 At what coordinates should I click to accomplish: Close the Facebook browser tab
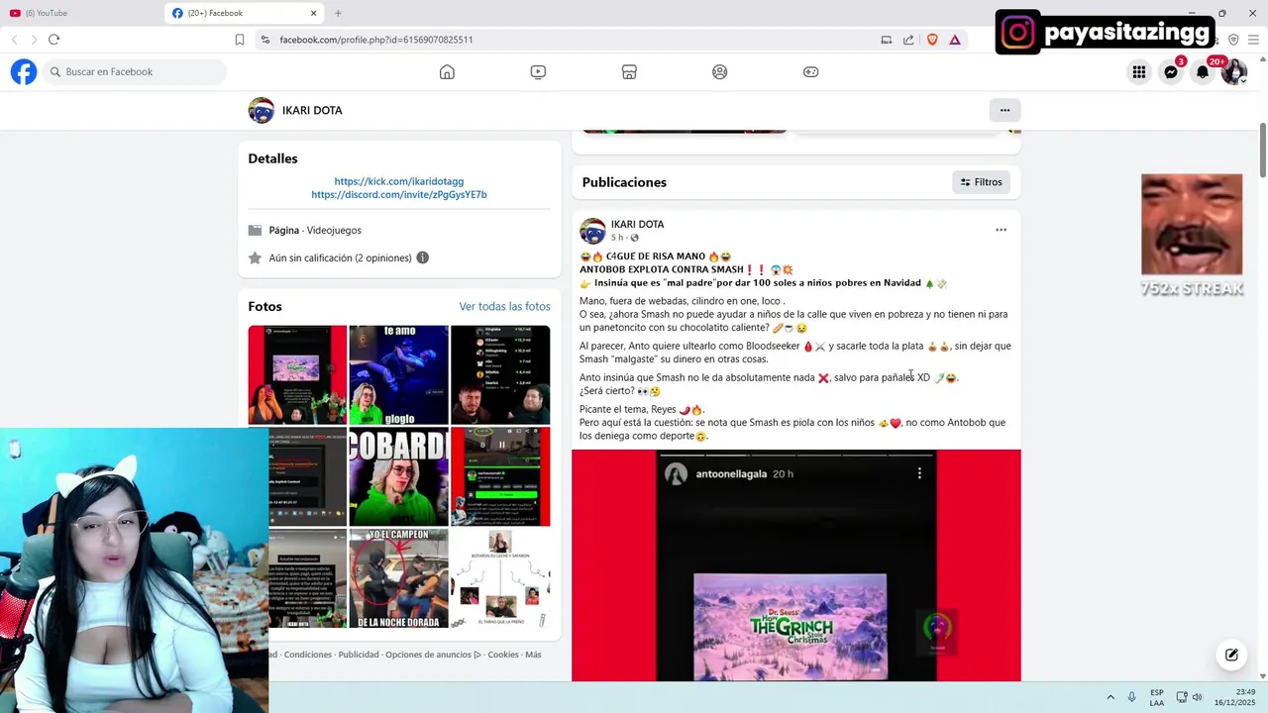(314, 13)
